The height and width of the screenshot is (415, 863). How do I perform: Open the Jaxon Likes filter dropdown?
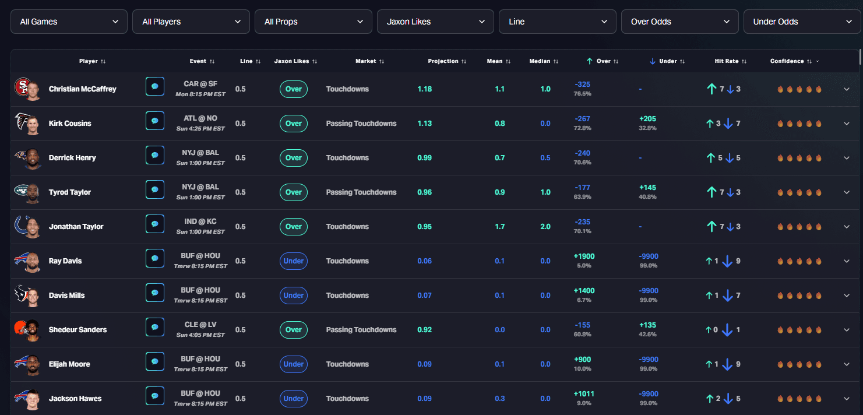pos(435,22)
